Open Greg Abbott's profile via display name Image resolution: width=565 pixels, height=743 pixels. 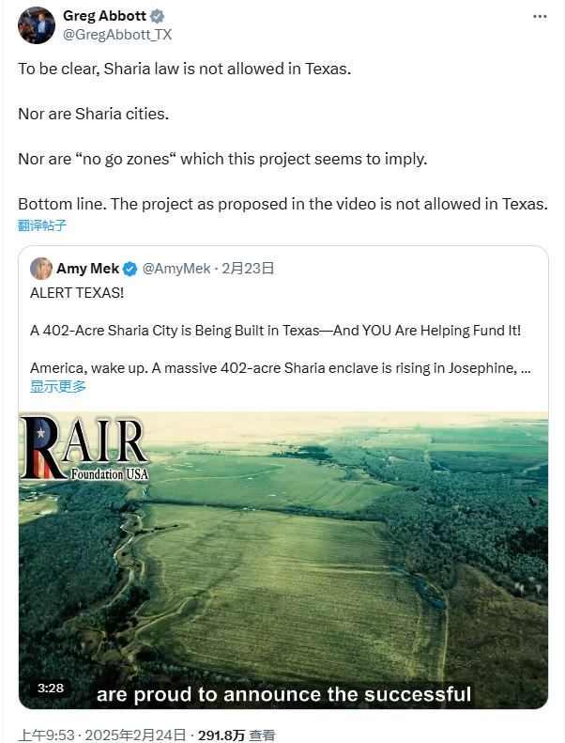tap(105, 16)
